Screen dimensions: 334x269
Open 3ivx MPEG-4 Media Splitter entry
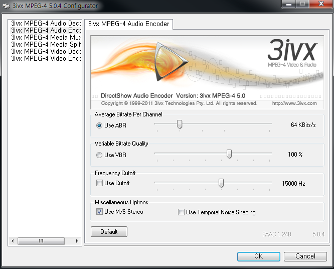(46, 44)
